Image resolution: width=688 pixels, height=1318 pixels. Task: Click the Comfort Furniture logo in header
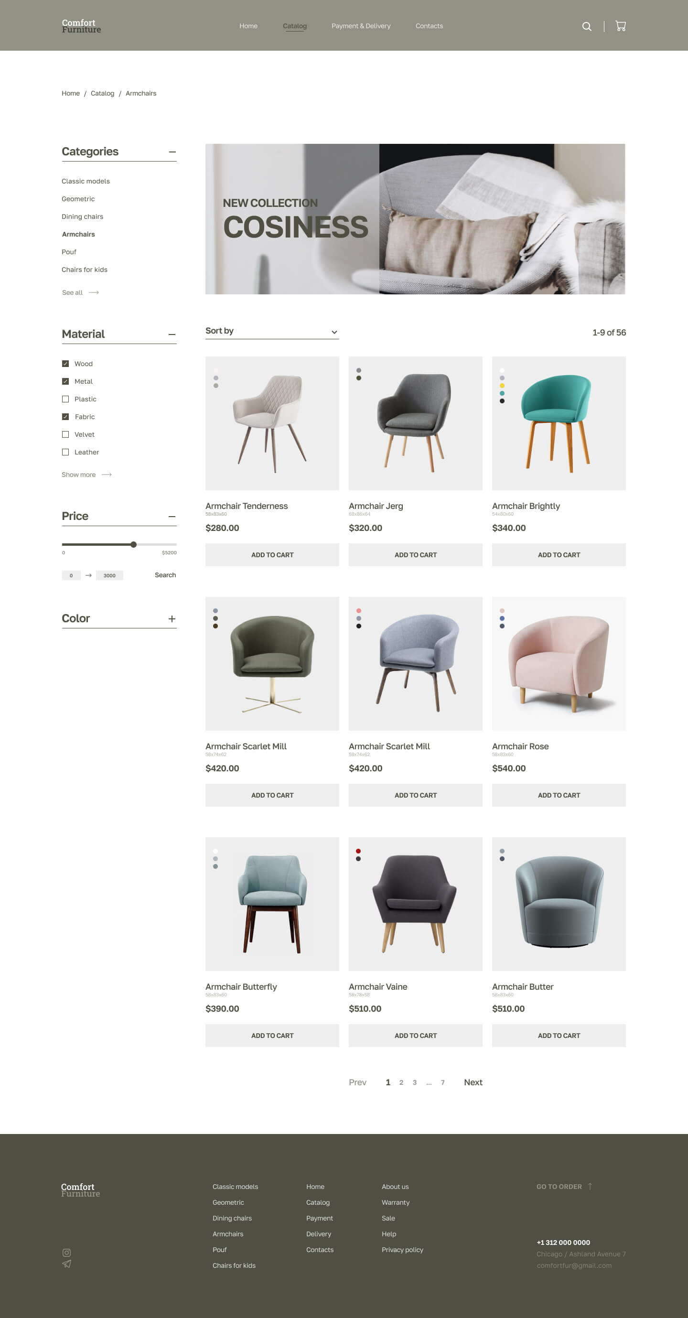[x=81, y=26]
